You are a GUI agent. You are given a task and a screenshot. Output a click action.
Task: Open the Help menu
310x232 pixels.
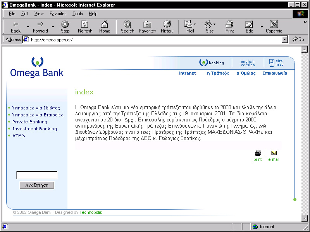click(x=93, y=14)
